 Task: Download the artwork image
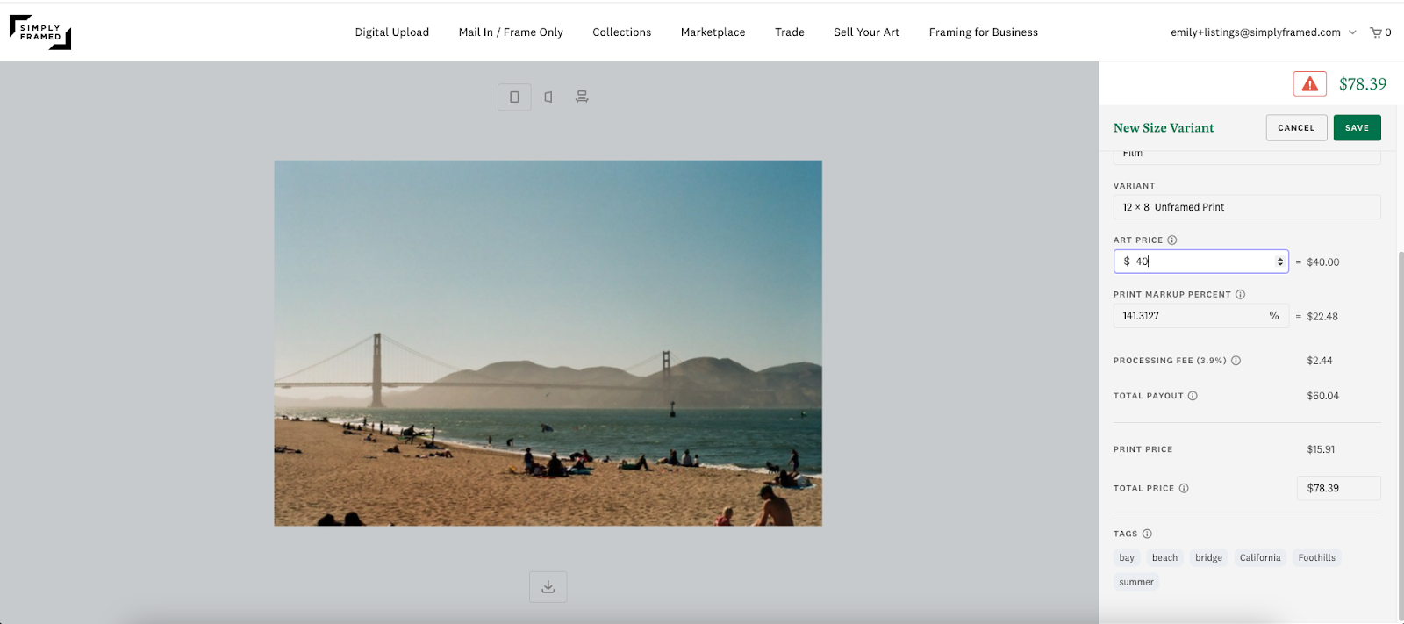[548, 587]
